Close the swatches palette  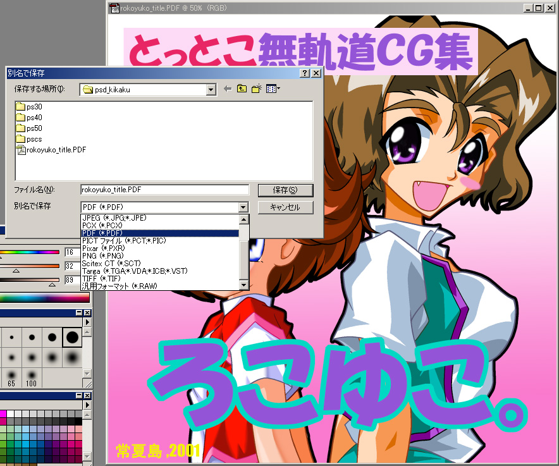[87, 396]
